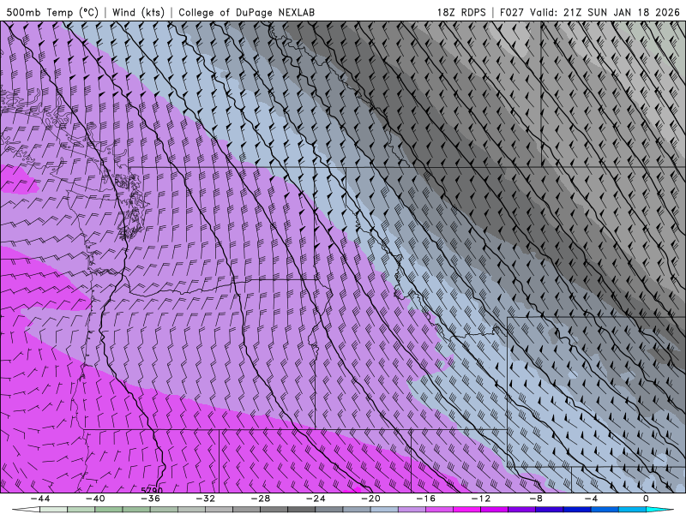The image size is (686, 514).
Task: Click the 'F027' forecast hour text
Action: [x=512, y=12]
